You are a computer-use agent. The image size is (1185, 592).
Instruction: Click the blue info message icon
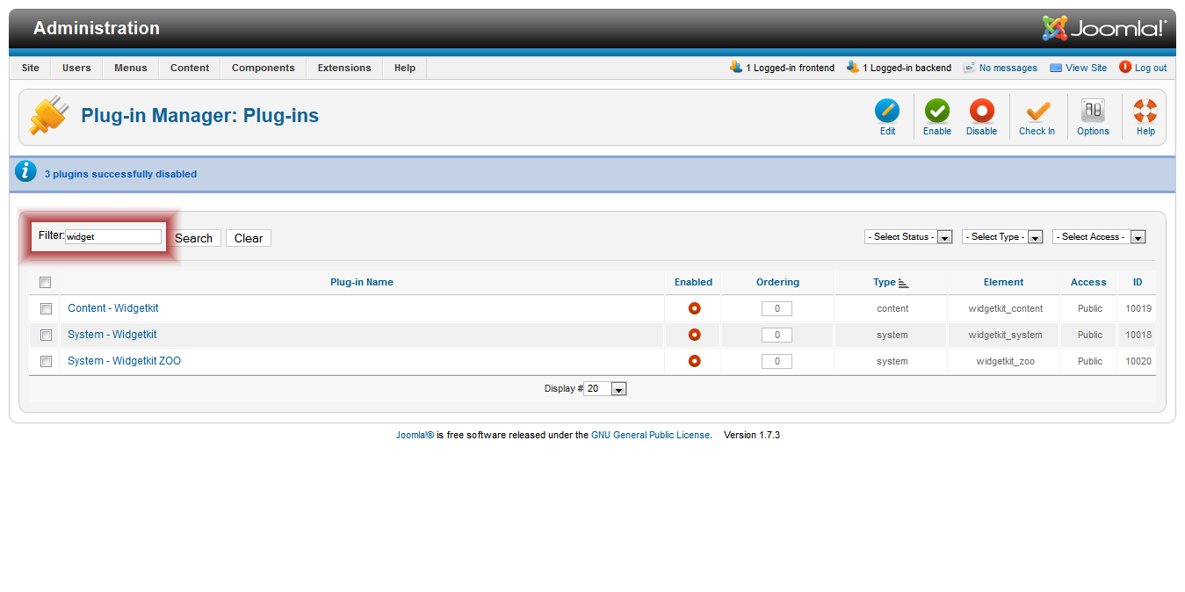click(26, 172)
